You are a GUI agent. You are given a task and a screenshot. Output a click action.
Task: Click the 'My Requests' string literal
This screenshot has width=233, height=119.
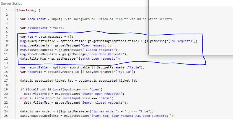pos(183,41)
